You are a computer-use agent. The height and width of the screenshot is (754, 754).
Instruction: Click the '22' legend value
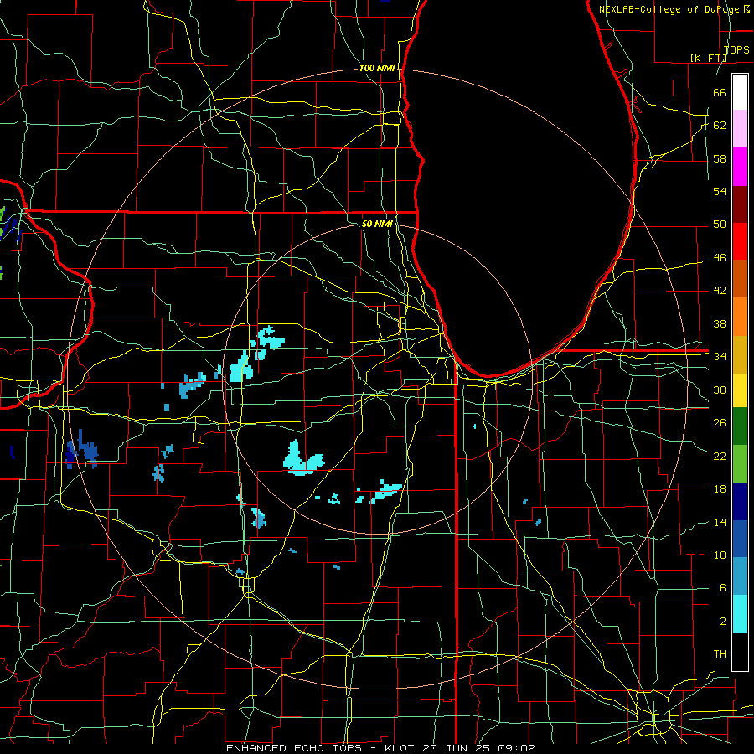pos(720,456)
